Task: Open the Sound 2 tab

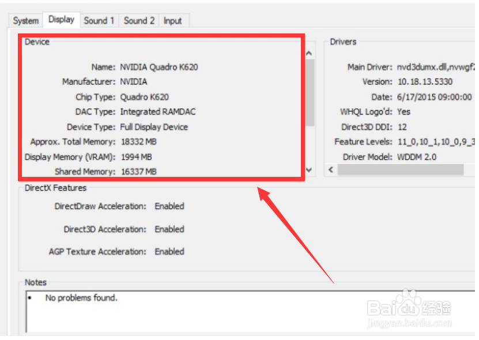Action: pyautogui.click(x=139, y=21)
